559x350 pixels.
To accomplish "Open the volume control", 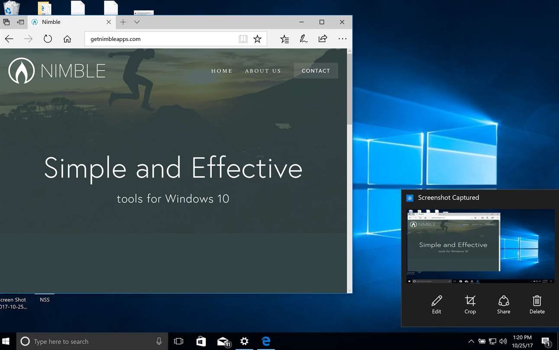I will [x=503, y=341].
